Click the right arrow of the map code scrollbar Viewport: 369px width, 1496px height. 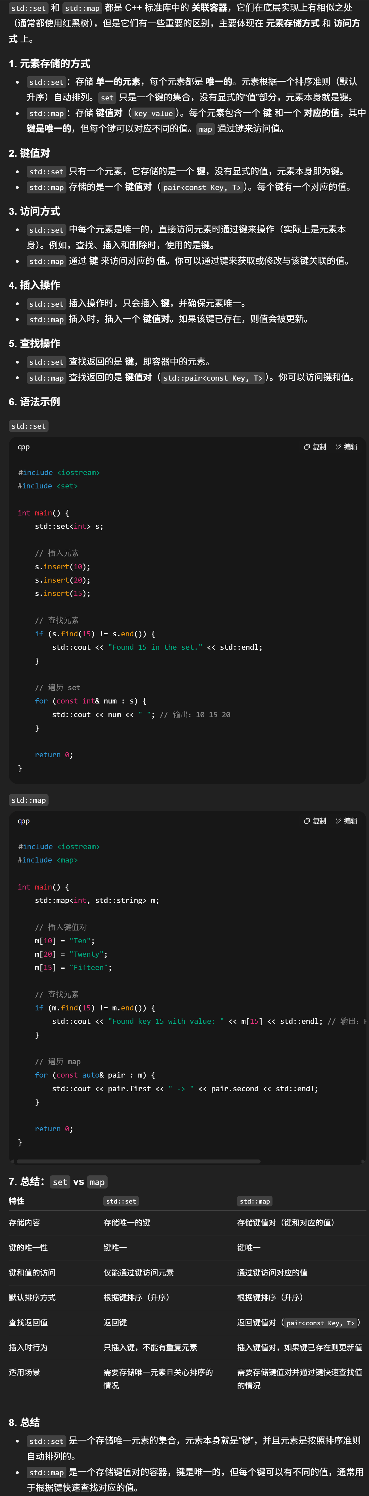pos(363,1161)
